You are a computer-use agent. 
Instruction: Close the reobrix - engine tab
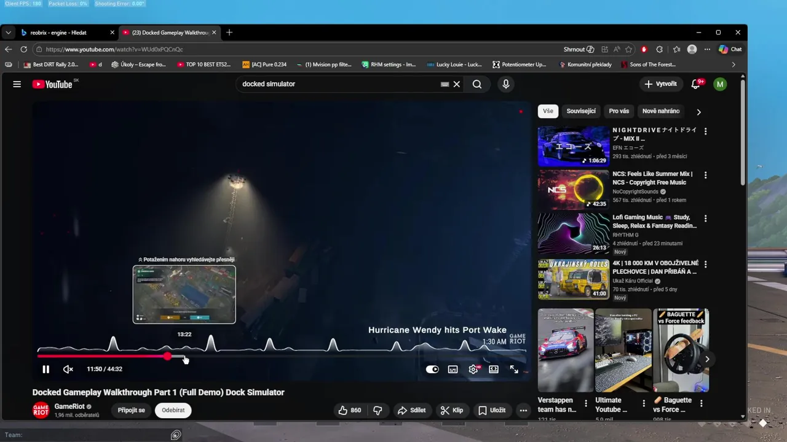point(112,33)
